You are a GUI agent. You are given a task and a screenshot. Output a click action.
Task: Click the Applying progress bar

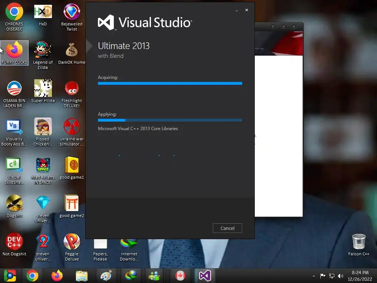170,120
